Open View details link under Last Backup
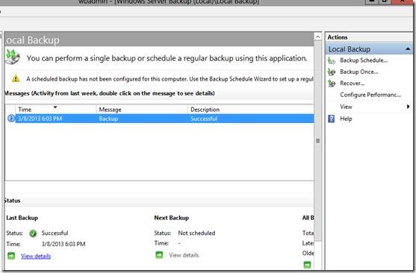This screenshot has height=273, width=416. click(36, 256)
